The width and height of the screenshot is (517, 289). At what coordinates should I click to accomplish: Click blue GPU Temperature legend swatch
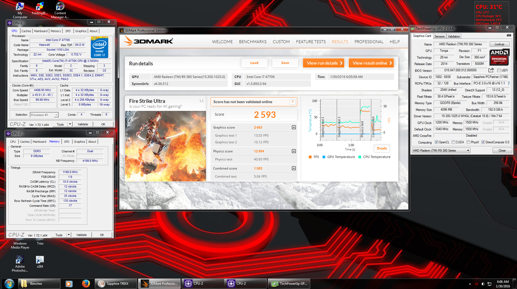pyautogui.click(x=324, y=157)
